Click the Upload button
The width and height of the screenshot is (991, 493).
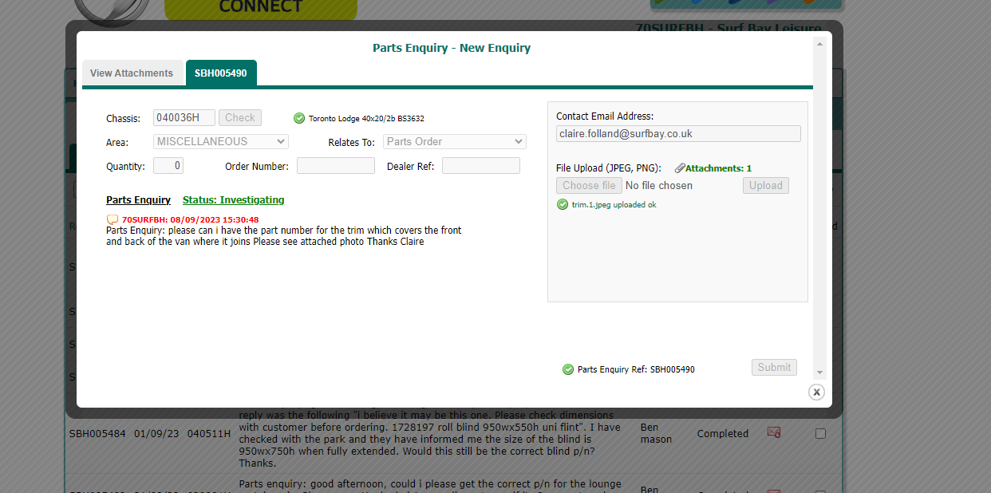click(x=766, y=185)
